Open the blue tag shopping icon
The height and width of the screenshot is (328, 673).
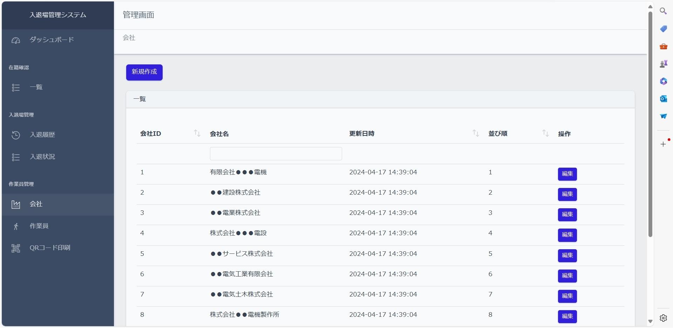(x=663, y=29)
